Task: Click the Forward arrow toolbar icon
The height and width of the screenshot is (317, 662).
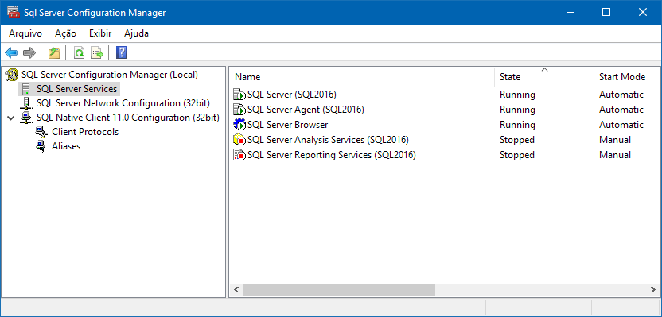Action: click(29, 53)
